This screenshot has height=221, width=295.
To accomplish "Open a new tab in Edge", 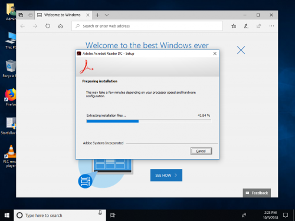I will pyautogui.click(x=97, y=15).
